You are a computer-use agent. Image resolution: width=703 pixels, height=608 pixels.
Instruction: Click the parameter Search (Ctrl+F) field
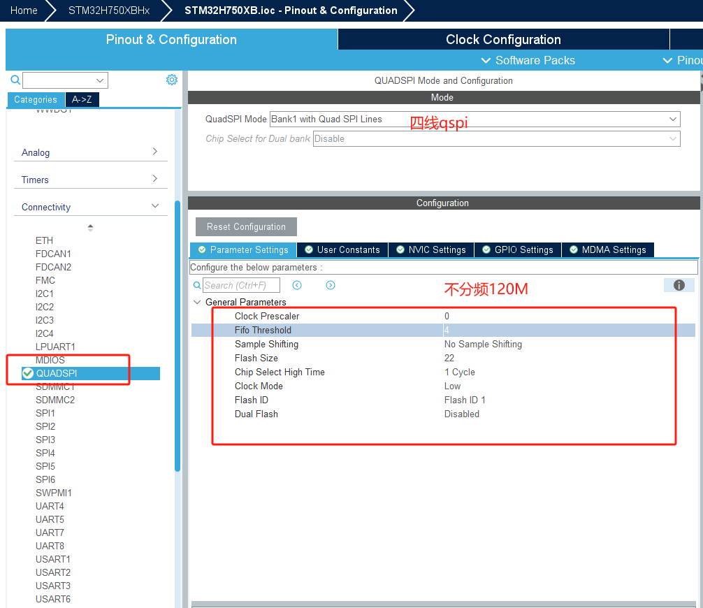click(241, 285)
